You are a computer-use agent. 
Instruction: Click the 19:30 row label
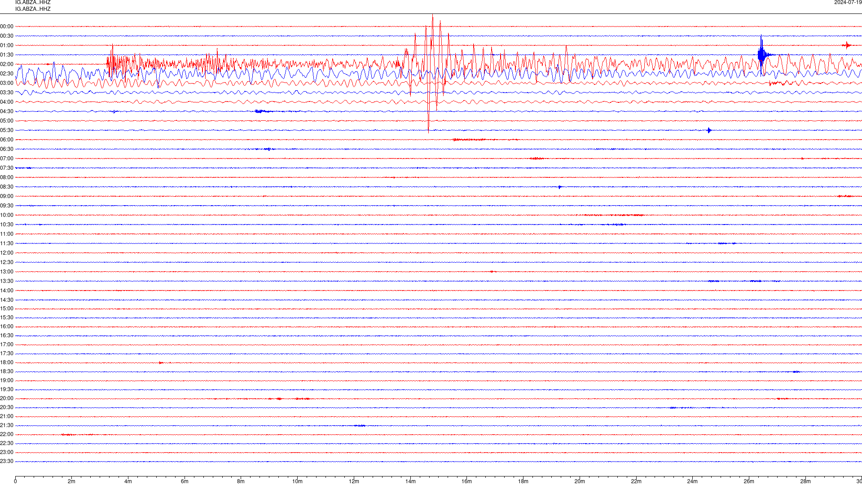pos(7,389)
